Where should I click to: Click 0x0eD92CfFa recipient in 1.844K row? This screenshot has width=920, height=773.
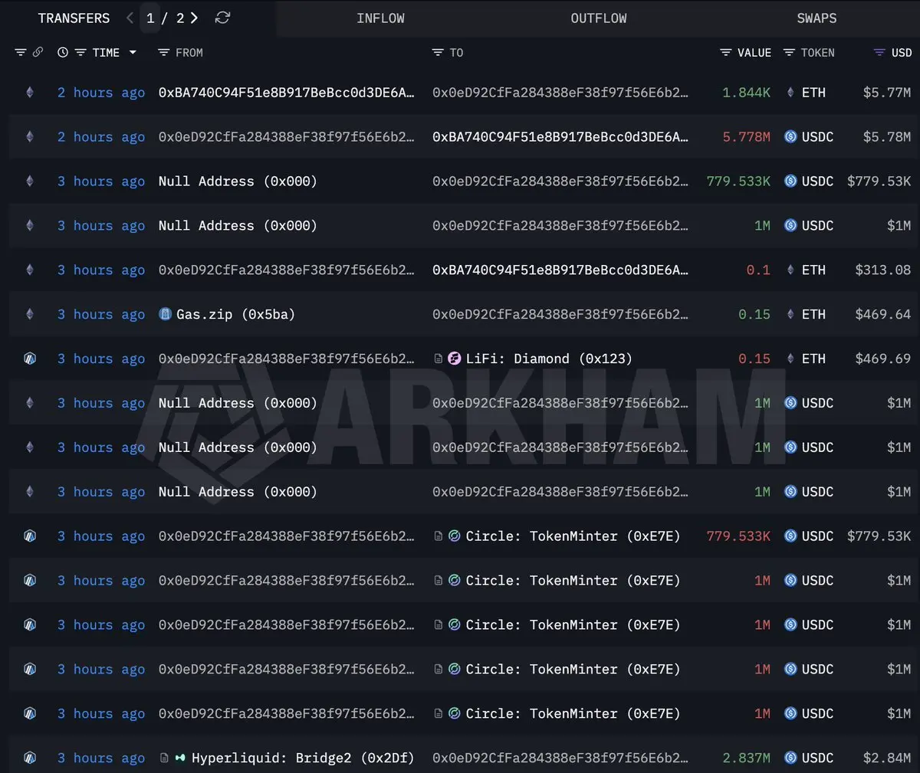click(560, 93)
